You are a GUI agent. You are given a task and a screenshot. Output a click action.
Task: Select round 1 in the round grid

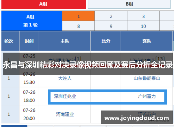(x=78, y=16)
